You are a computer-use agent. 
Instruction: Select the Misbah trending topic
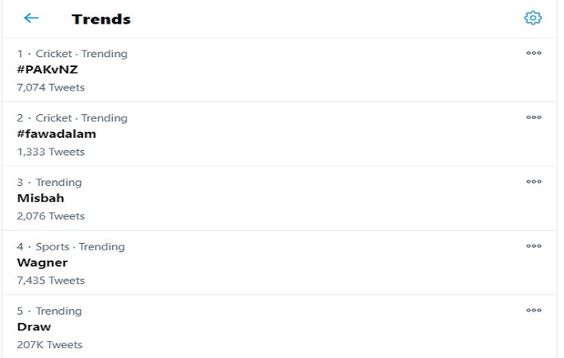point(40,198)
